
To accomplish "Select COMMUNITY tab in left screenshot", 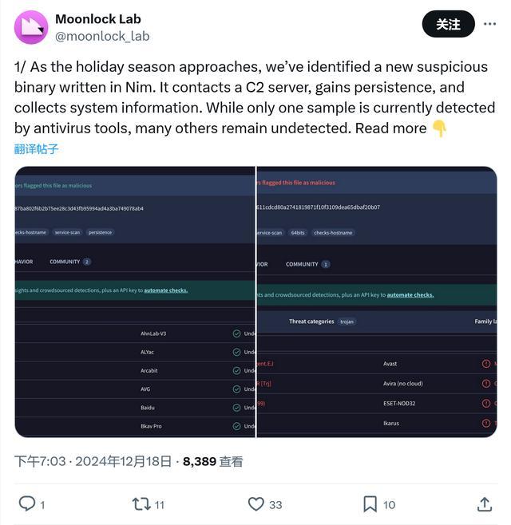I will pyautogui.click(x=65, y=262).
